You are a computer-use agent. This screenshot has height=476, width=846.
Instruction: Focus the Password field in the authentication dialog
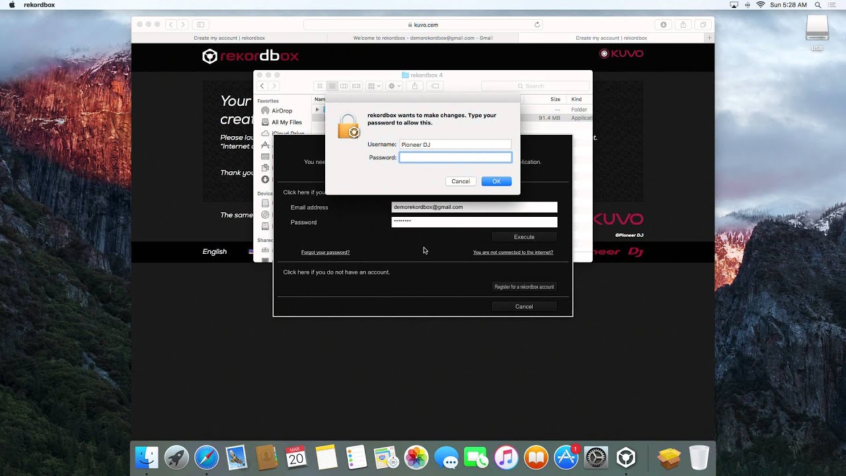455,157
